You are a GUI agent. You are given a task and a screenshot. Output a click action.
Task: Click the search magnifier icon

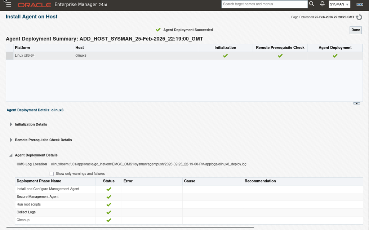click(x=311, y=4)
